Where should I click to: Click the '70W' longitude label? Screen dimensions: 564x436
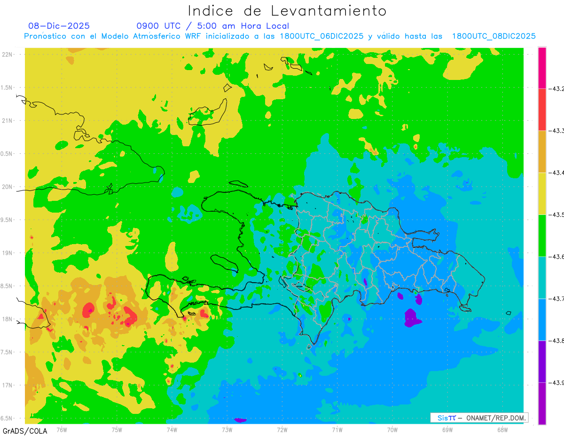(x=392, y=429)
